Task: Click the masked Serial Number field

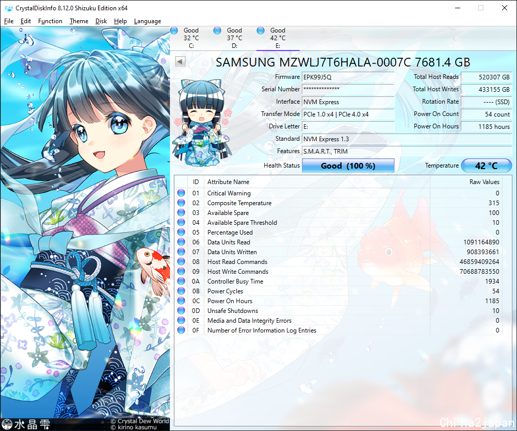Action: 348,89
